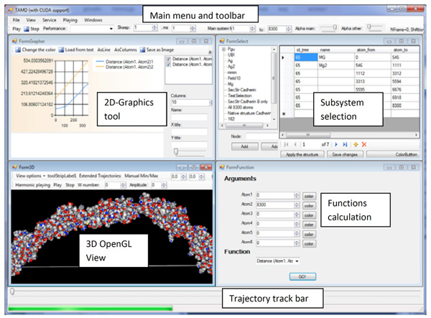The image size is (431, 318).
Task: Click Manual Min/Max in Form3D toolbar
Action: (142, 176)
